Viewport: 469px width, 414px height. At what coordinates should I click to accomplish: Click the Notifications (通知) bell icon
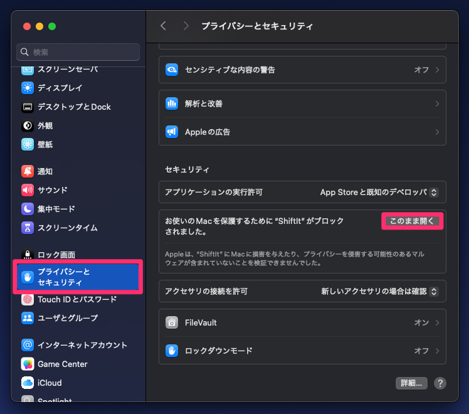click(x=28, y=171)
